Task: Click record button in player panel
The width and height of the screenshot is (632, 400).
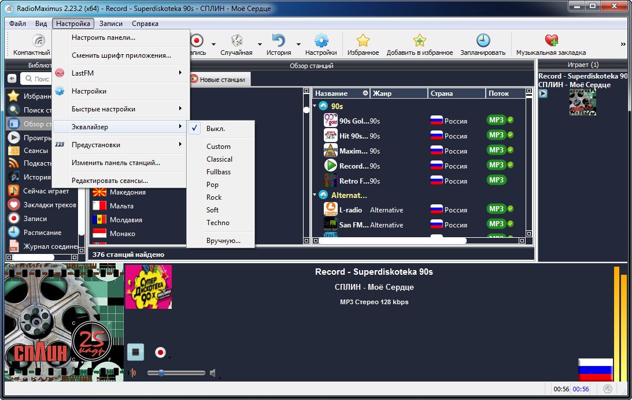Action: pos(160,353)
